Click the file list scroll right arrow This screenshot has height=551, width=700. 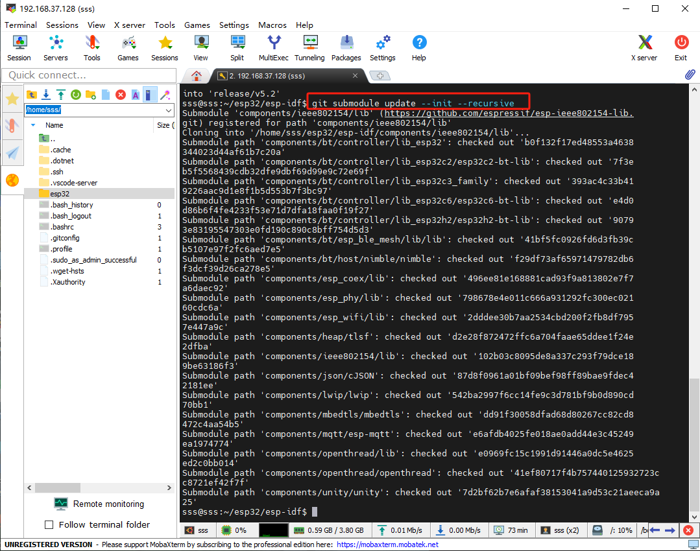tap(169, 487)
